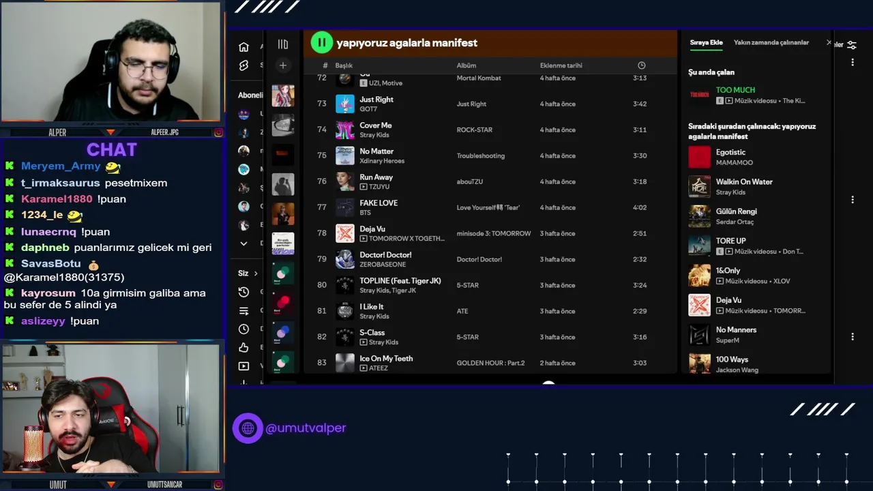The height and width of the screenshot is (491, 873).
Task: Click the Kick badge beside Meryem_Army
Action: click(10, 166)
